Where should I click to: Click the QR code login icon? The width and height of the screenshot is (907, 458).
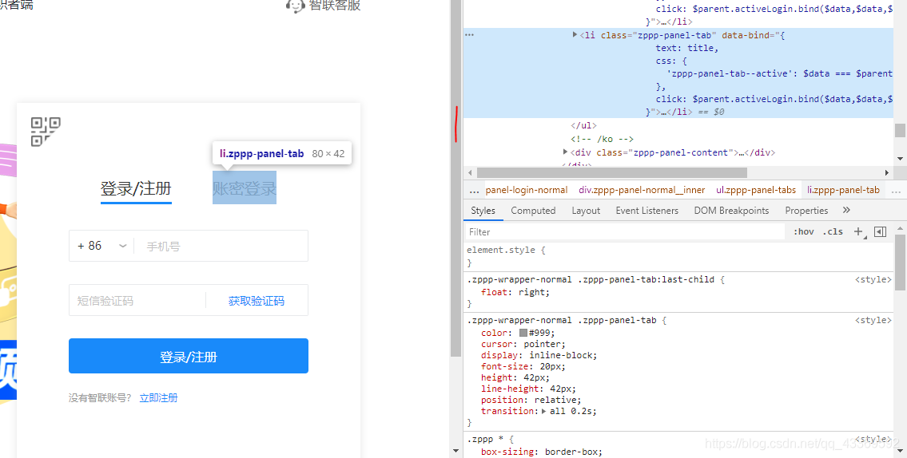pos(46,132)
